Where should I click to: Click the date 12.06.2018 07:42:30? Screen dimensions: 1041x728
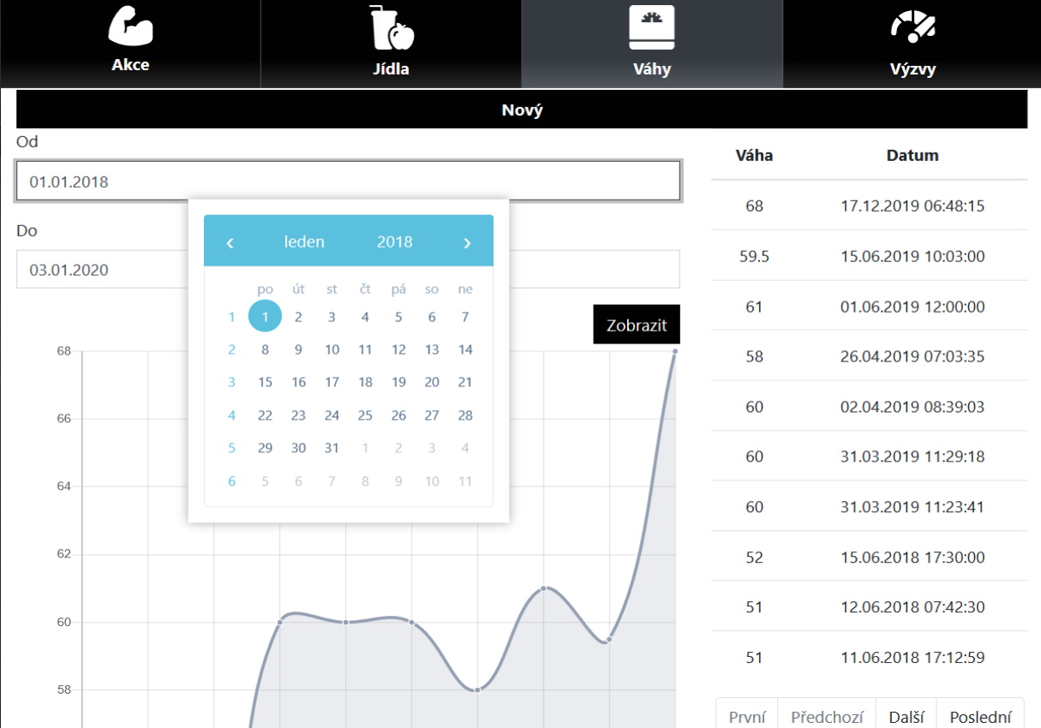[x=912, y=607]
